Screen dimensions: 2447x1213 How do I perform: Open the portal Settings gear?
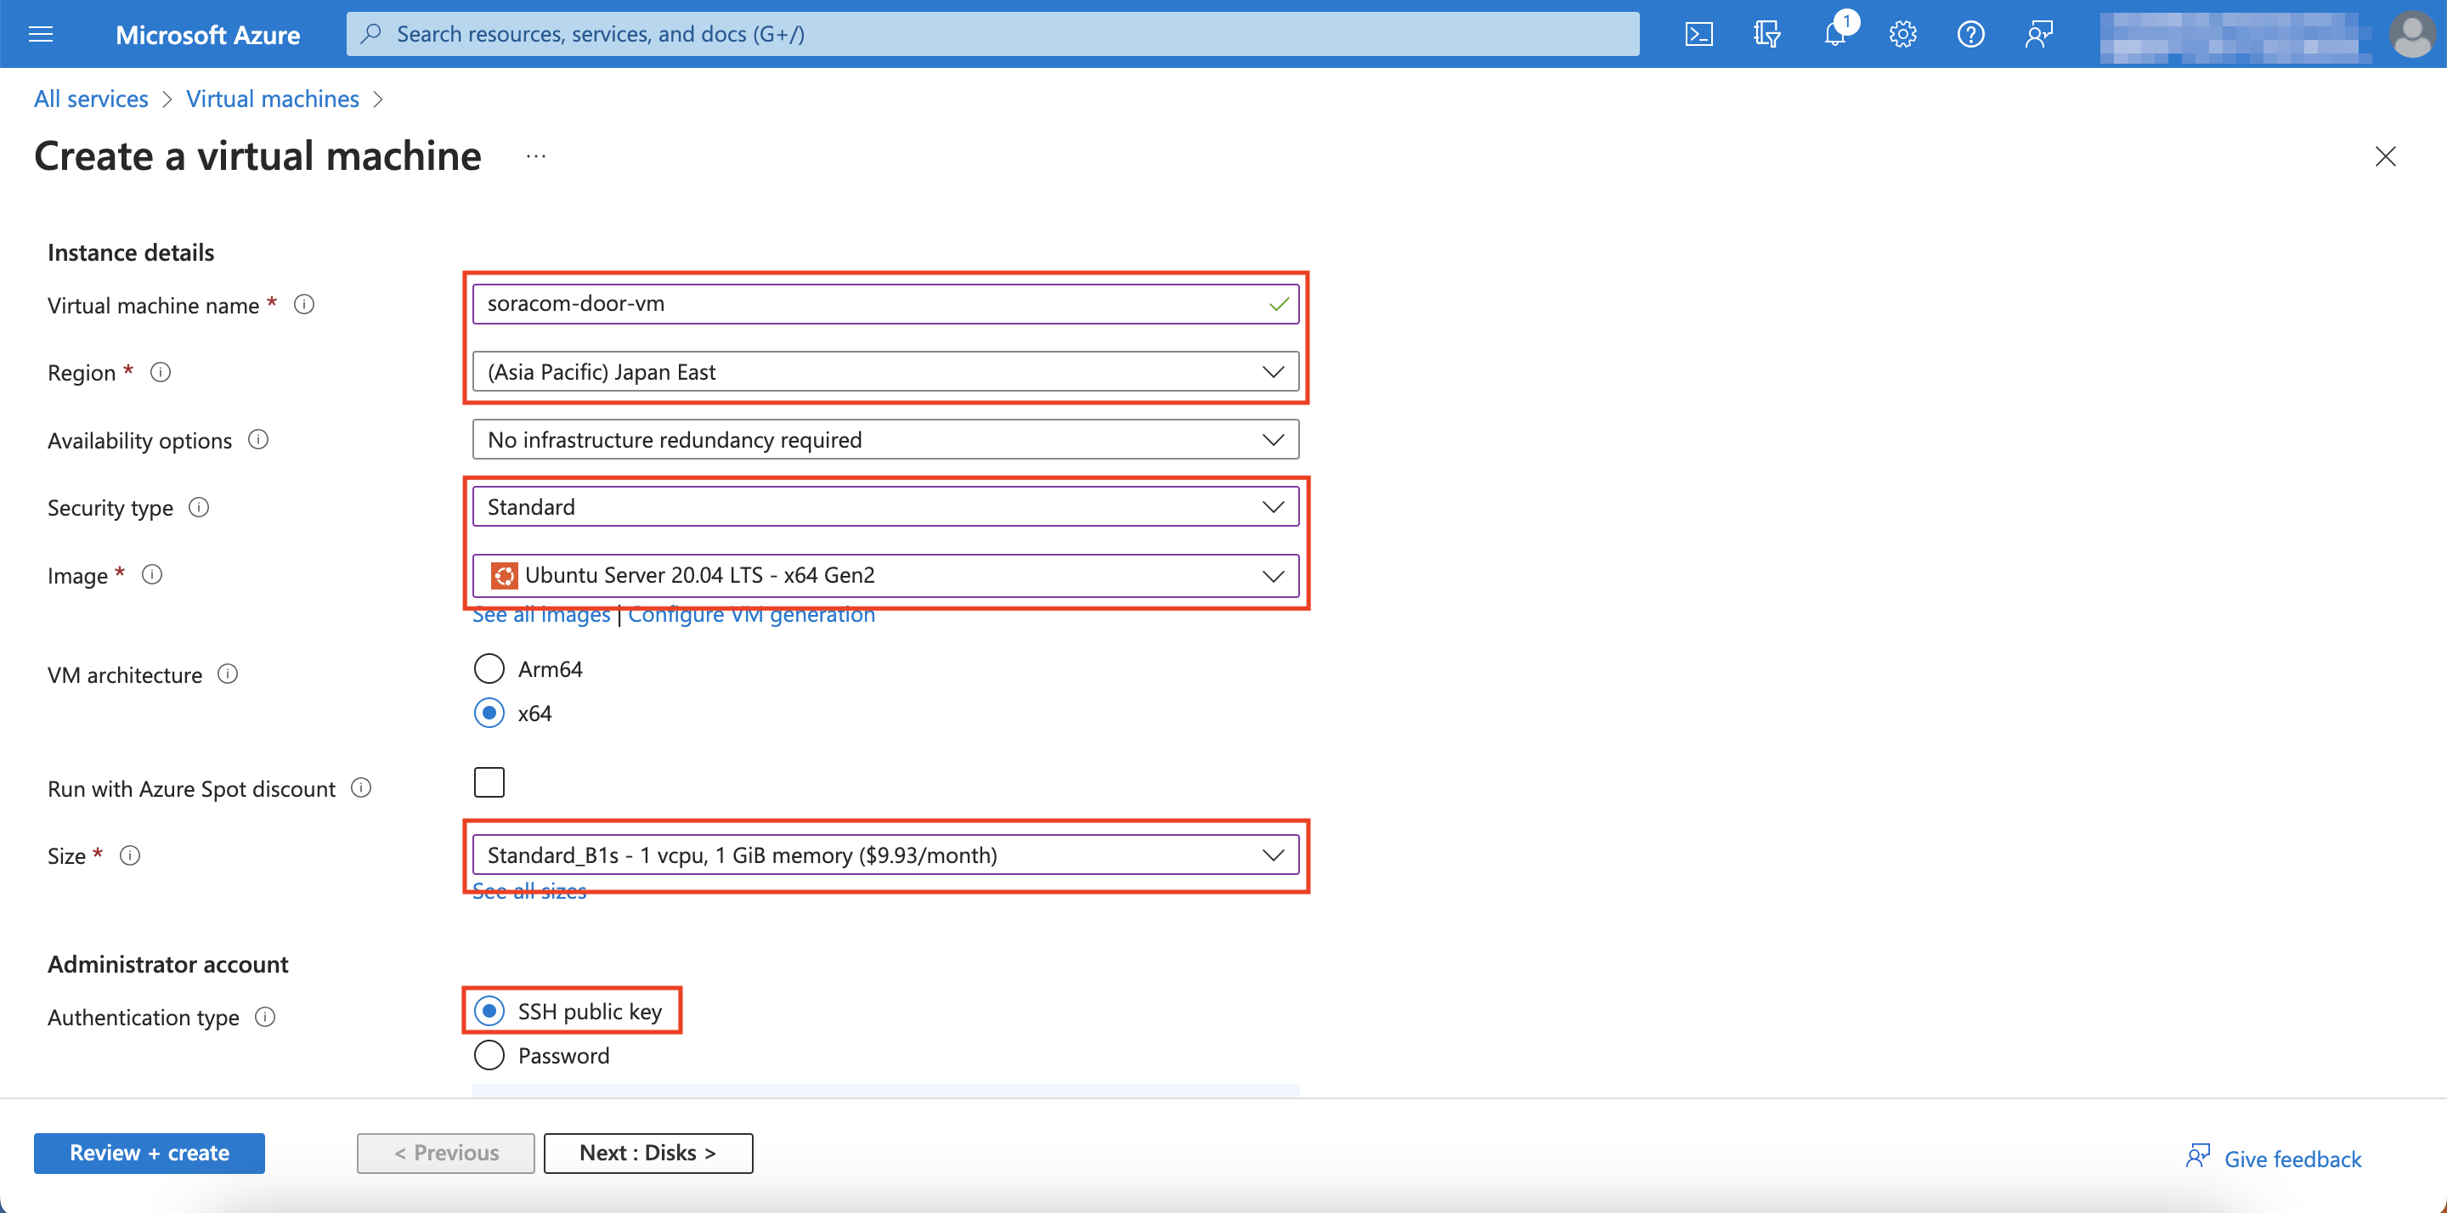(1902, 33)
